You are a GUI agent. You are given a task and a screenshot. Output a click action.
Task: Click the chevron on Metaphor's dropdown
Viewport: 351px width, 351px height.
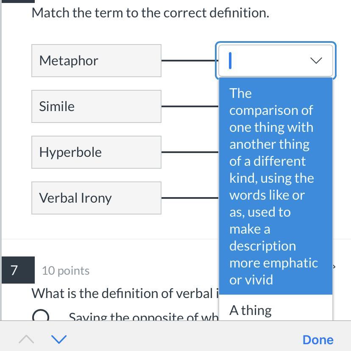click(x=316, y=61)
